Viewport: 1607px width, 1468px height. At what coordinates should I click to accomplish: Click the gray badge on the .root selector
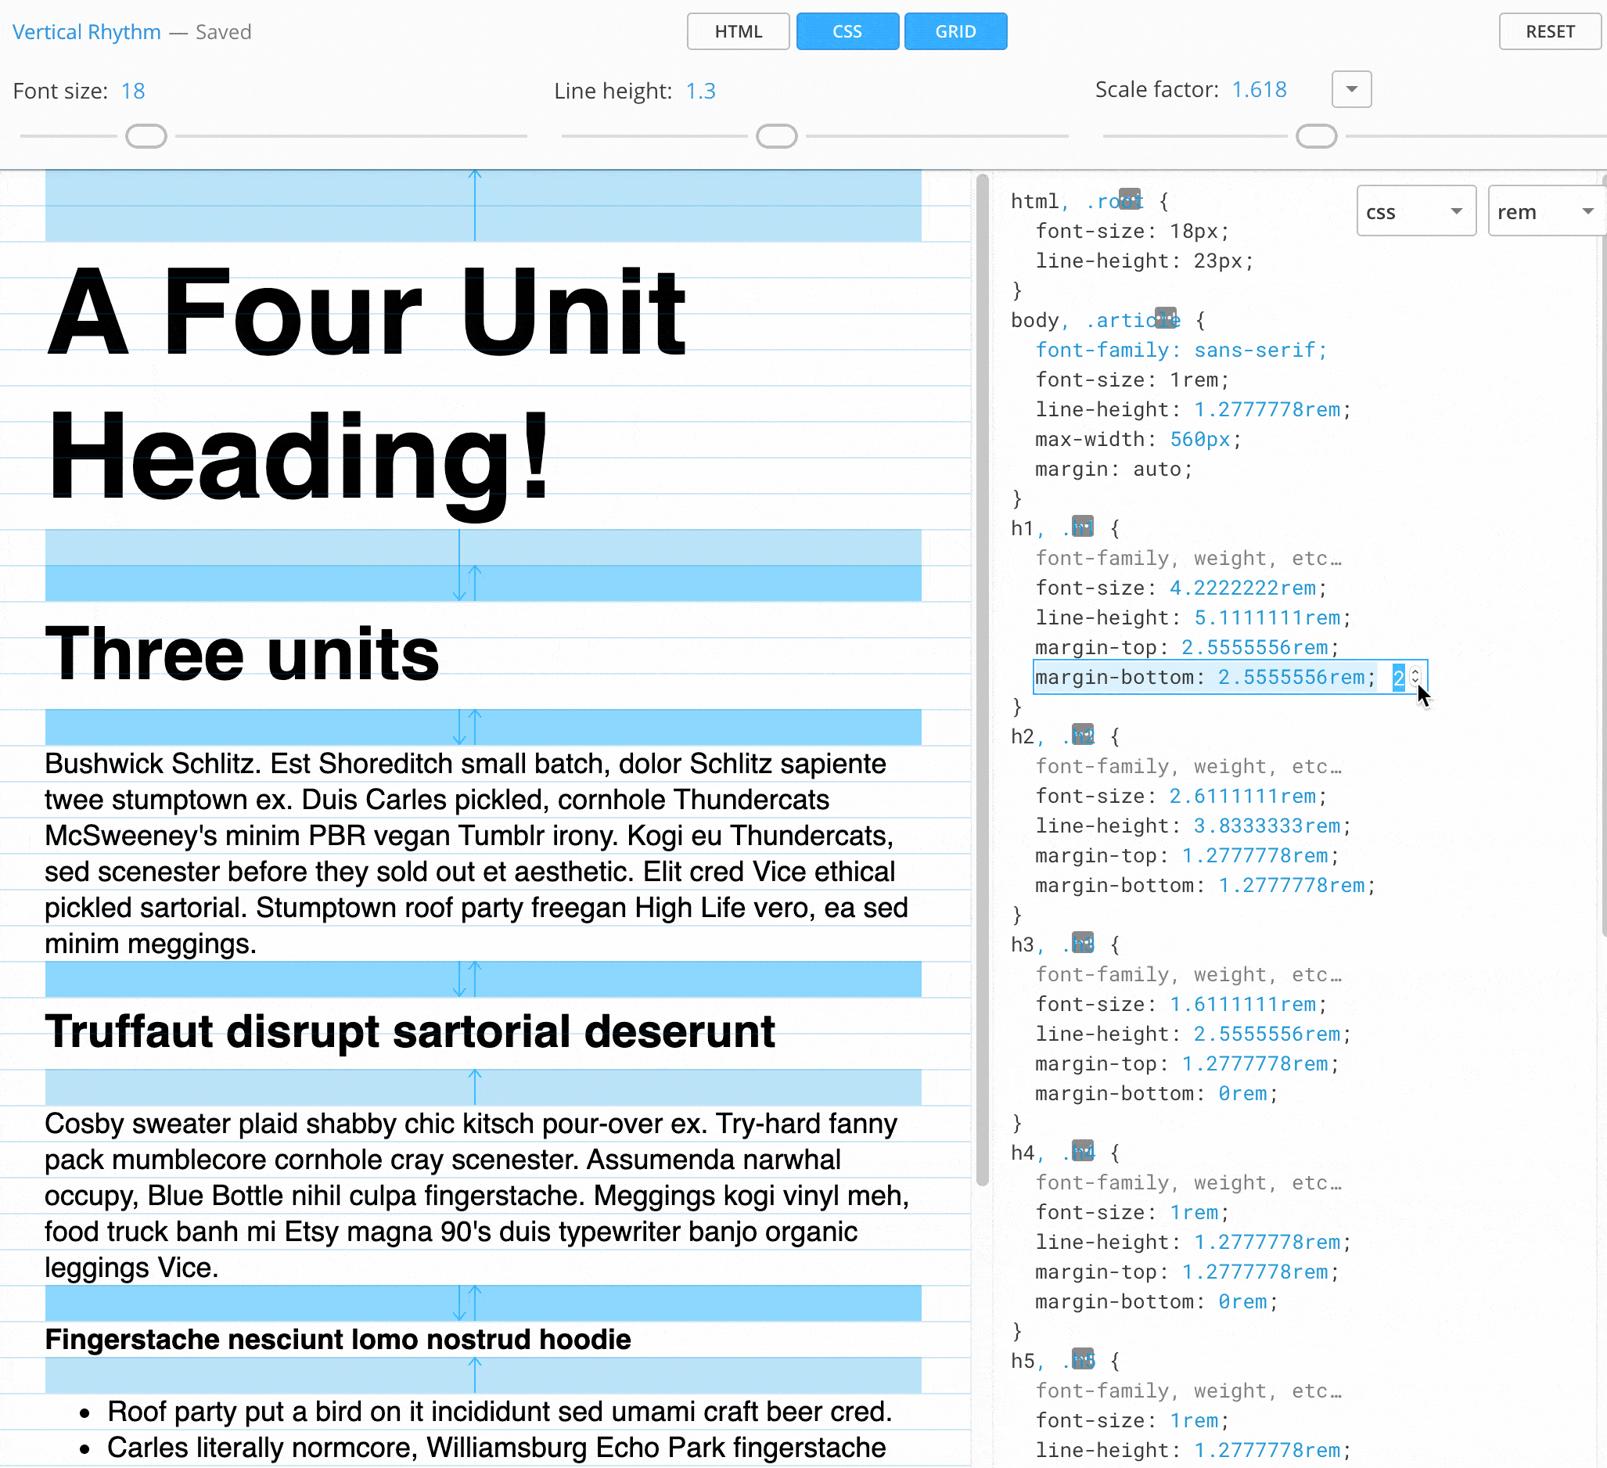[x=1129, y=198]
